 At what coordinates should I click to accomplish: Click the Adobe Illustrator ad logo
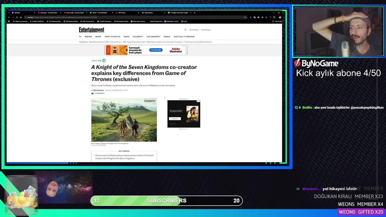pos(176,50)
